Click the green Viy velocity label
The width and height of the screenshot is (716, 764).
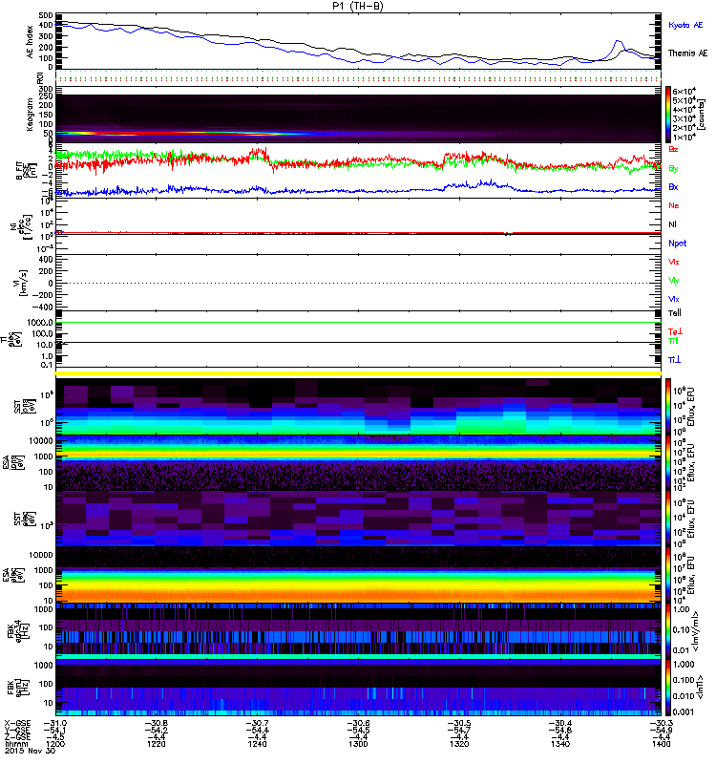(674, 281)
